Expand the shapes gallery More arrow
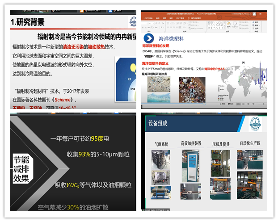 click(x=225, y=28)
